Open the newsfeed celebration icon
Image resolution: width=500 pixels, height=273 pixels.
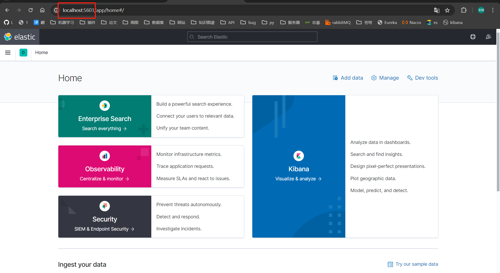click(489, 37)
